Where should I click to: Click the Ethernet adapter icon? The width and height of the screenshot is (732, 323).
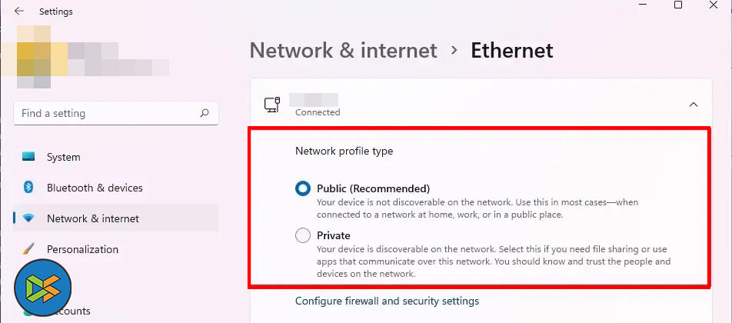271,105
